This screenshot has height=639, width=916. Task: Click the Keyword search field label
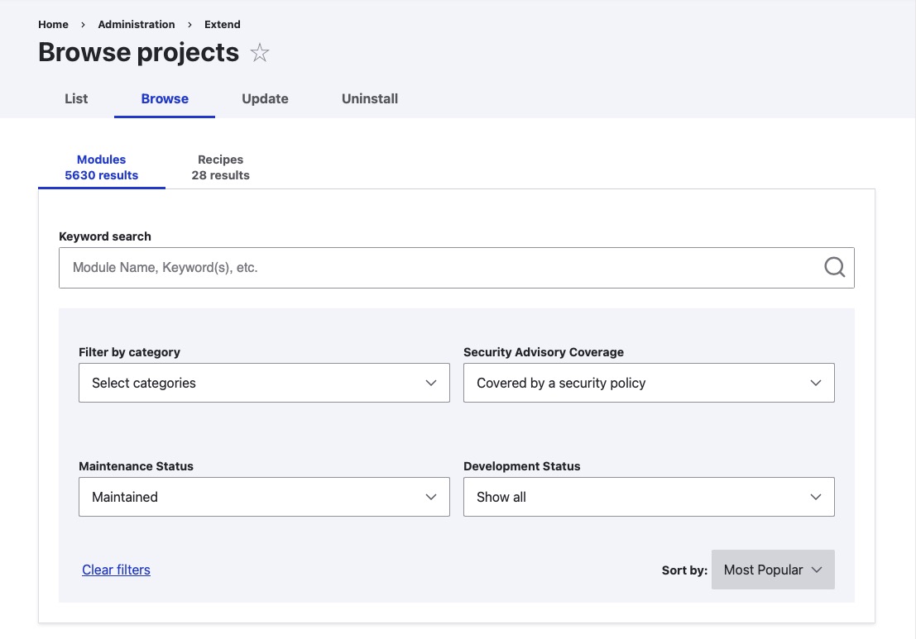tap(105, 236)
